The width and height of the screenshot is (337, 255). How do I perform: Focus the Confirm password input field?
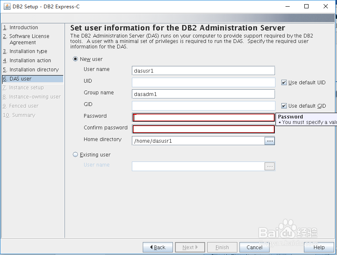point(203,129)
